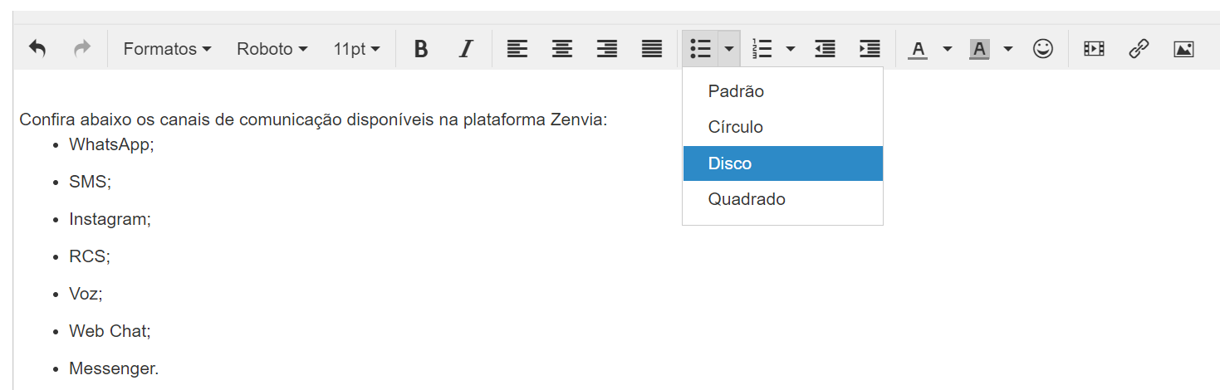Open the Roboto font dropdown
The width and height of the screenshot is (1220, 390).
coord(272,49)
